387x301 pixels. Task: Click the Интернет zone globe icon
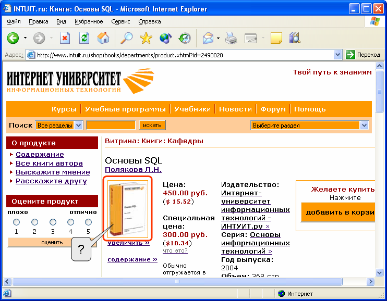point(281,293)
